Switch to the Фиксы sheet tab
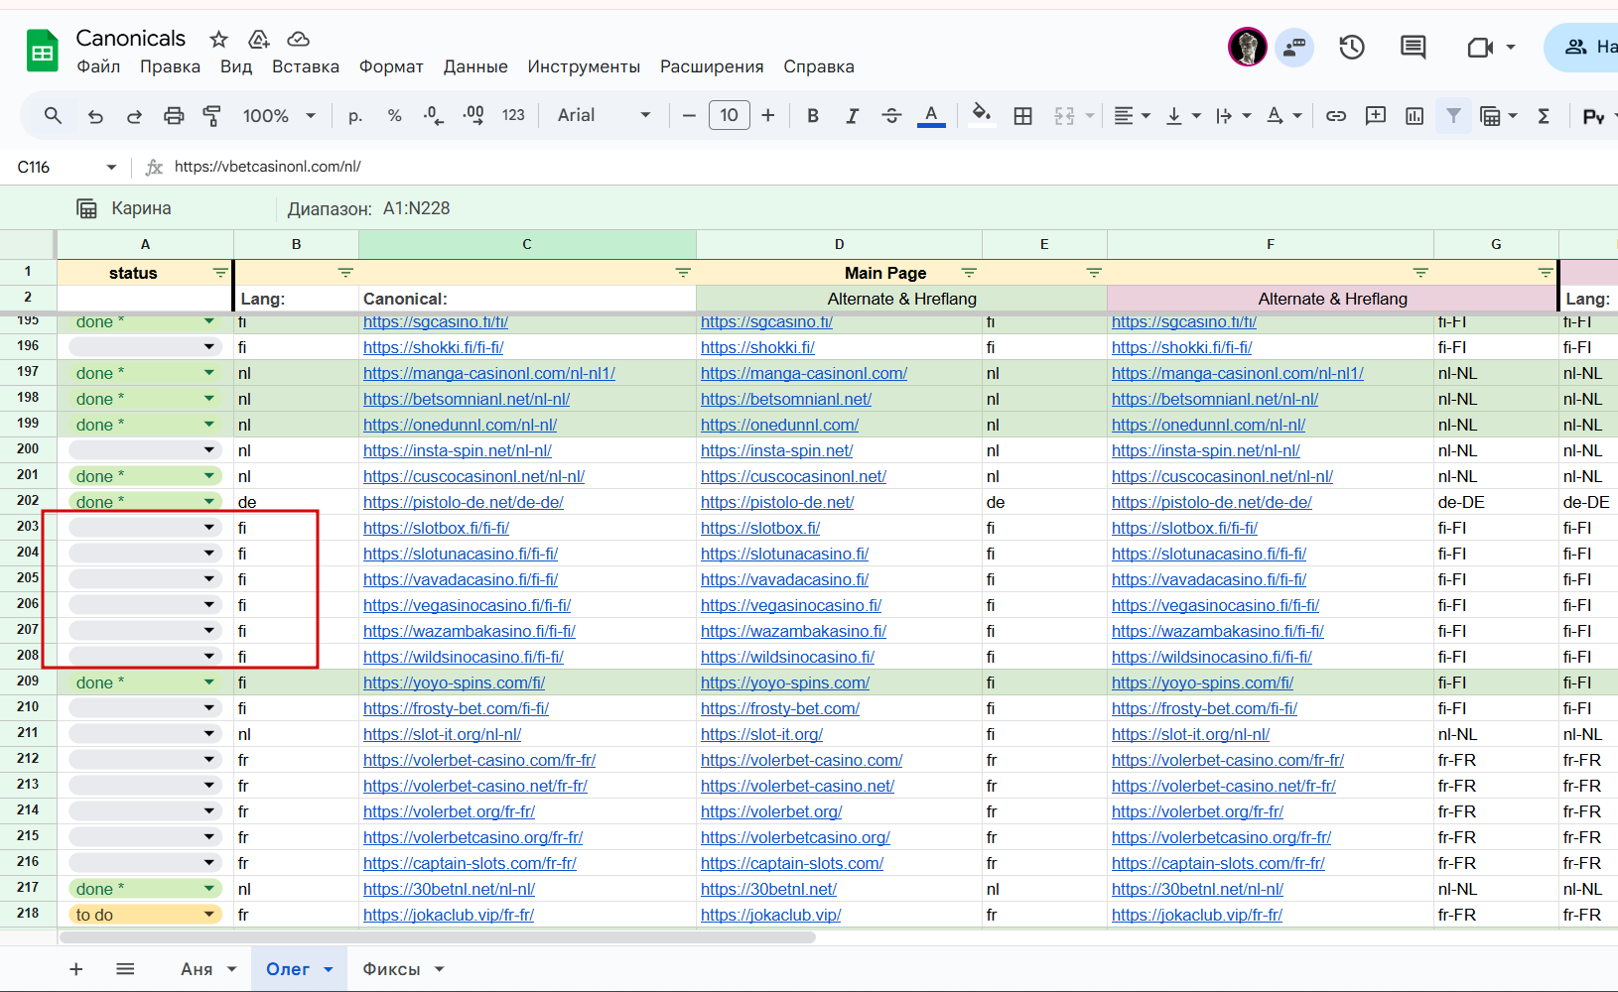 click(x=391, y=969)
